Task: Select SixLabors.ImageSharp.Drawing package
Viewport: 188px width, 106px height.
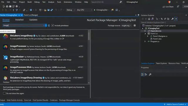Action: click(x=44, y=79)
